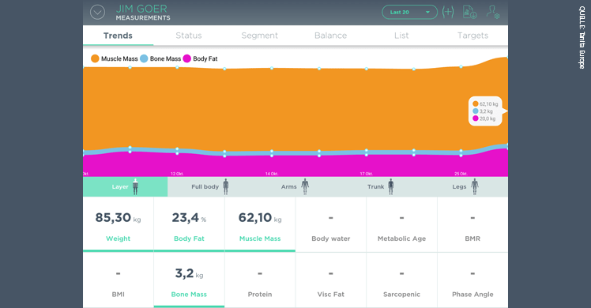
Task: Toggle the BMR metric tile
Action: (x=472, y=224)
